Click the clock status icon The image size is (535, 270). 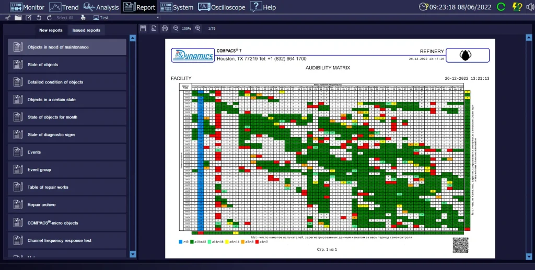click(x=423, y=7)
